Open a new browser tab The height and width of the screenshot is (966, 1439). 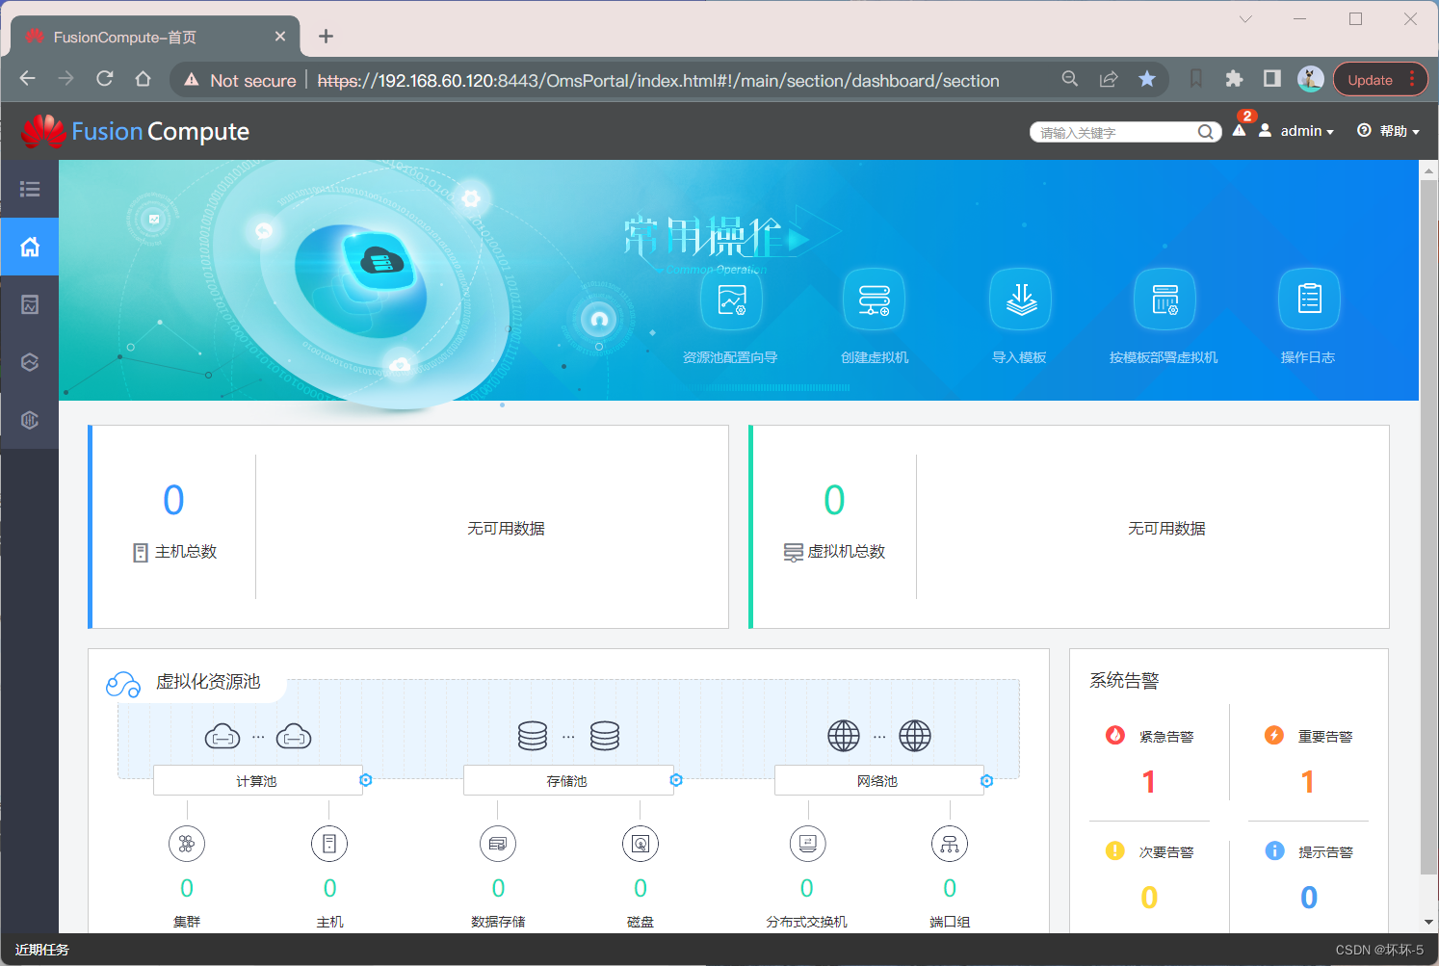(x=326, y=37)
